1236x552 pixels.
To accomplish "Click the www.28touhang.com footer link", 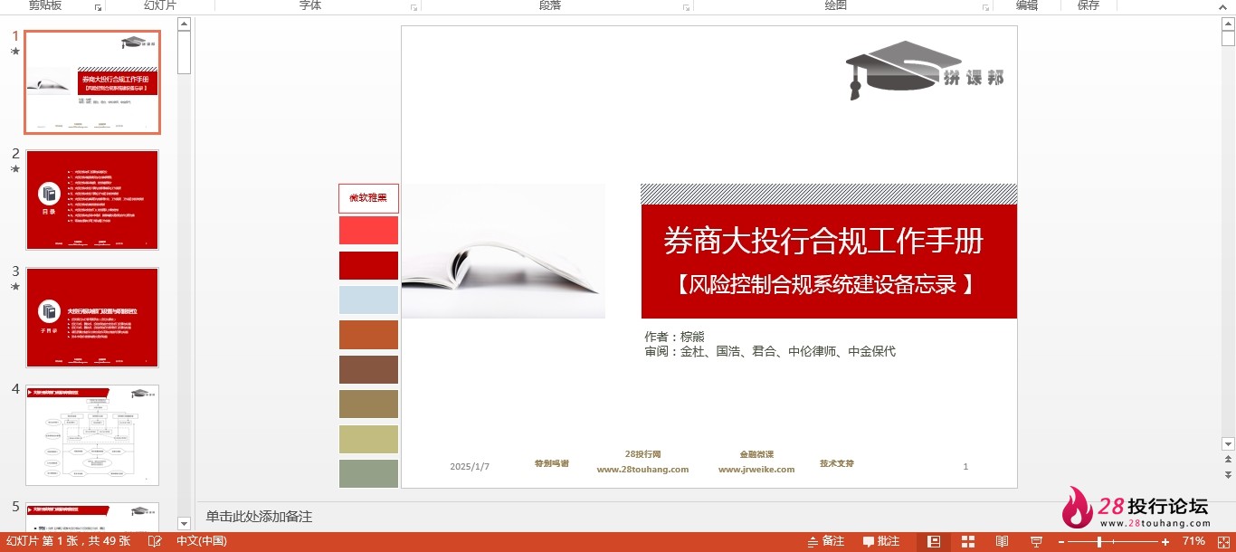I will coord(642,470).
